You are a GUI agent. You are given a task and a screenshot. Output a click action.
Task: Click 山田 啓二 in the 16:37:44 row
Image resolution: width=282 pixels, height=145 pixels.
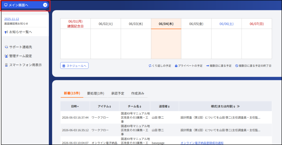click(158, 117)
